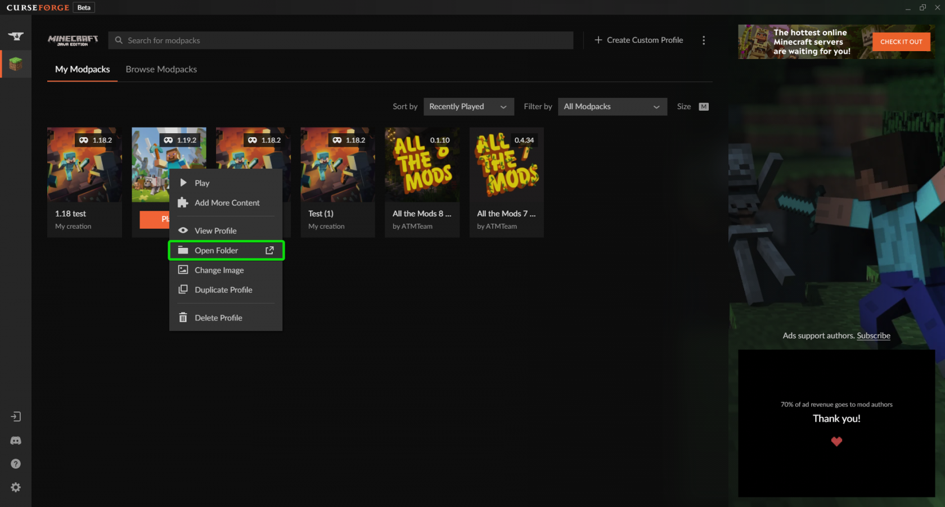This screenshot has width=945, height=507.
Task: Click the orange Play button on the 1.19.2 modpack
Action: pyautogui.click(x=154, y=219)
